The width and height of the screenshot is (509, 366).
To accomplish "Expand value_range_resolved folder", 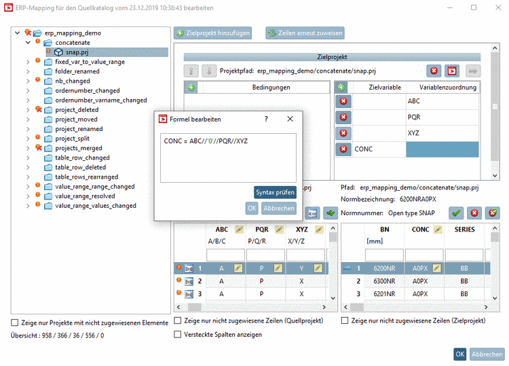I will pos(28,196).
